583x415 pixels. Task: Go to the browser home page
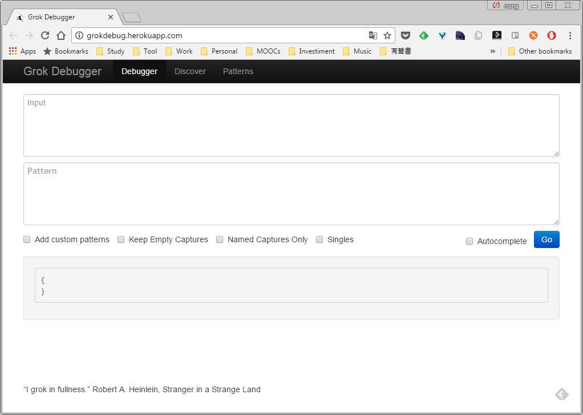[61, 35]
